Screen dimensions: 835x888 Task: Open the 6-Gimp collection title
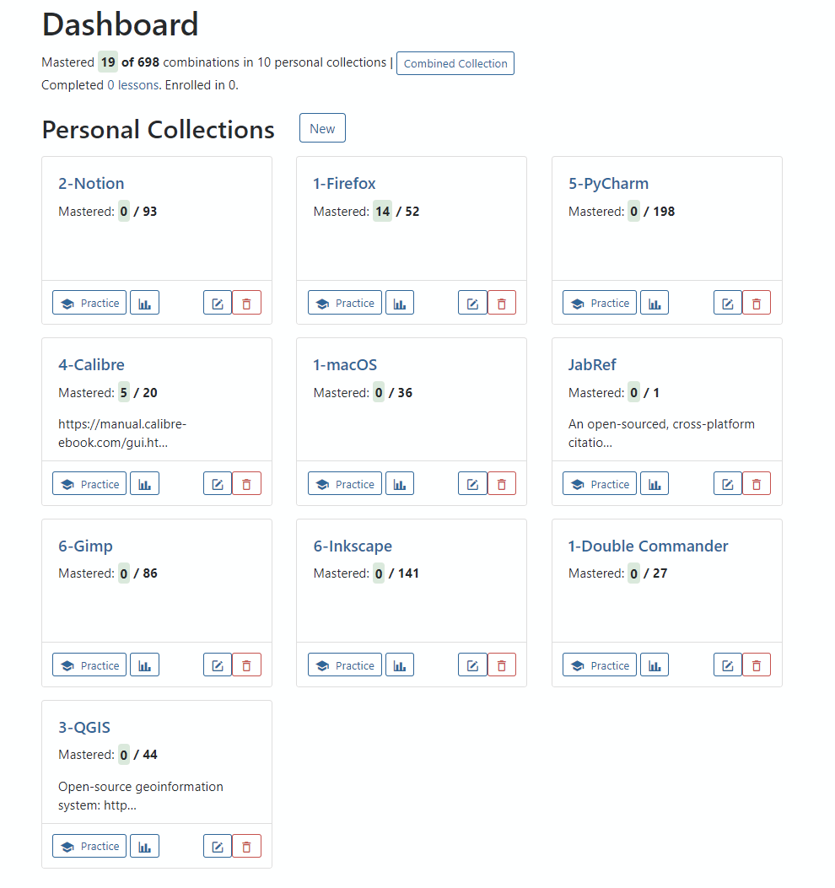pos(85,546)
